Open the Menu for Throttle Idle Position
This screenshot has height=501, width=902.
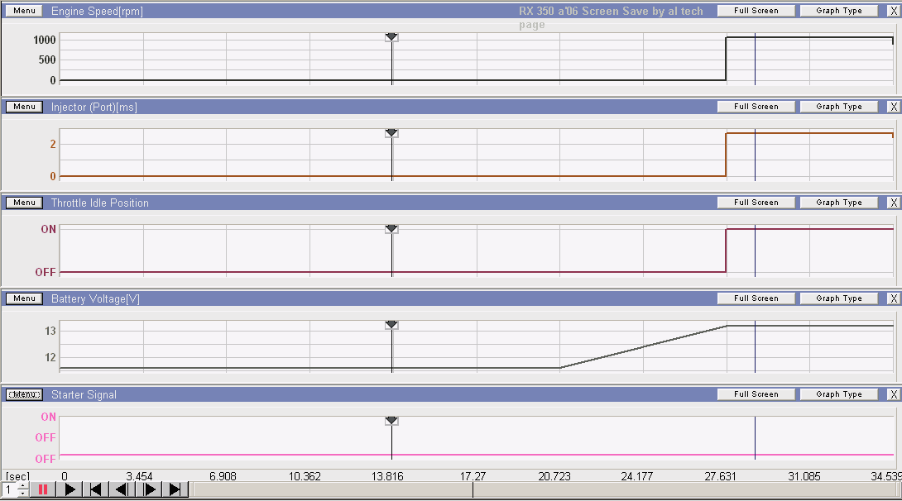click(x=24, y=203)
